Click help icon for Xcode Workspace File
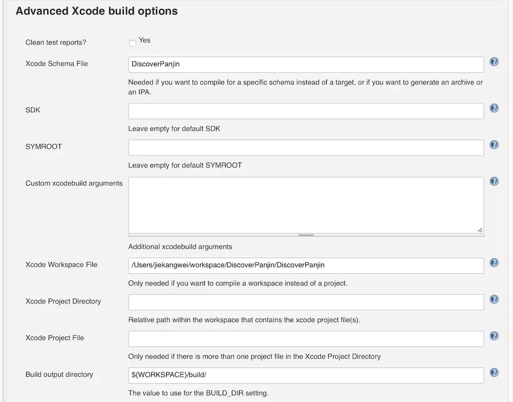This screenshot has width=513, height=402. coord(494,263)
